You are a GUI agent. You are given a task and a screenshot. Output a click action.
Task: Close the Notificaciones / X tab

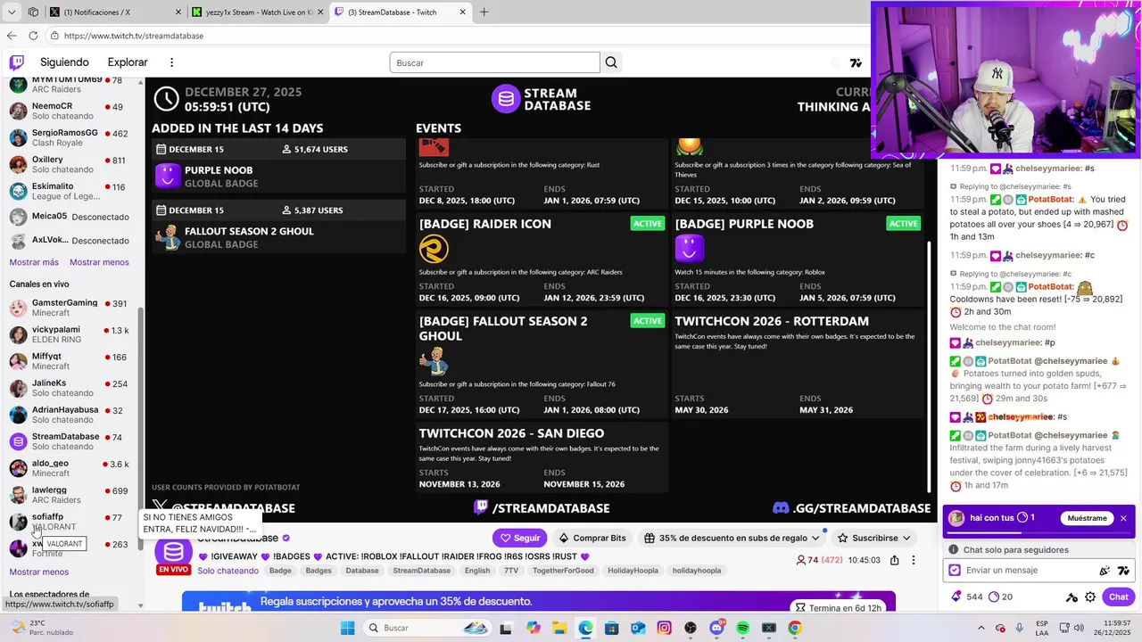[x=177, y=12]
